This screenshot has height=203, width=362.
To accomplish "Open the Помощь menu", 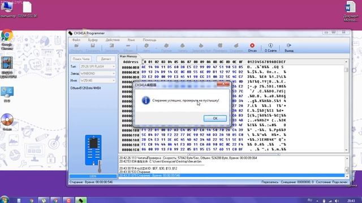I will pyautogui.click(x=149, y=40).
